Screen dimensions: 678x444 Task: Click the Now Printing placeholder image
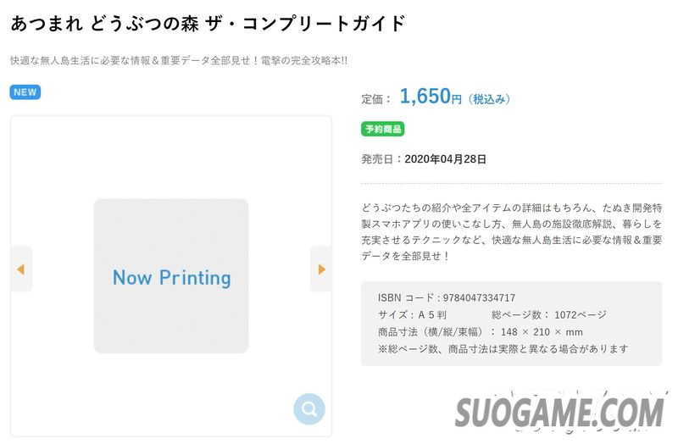point(171,277)
